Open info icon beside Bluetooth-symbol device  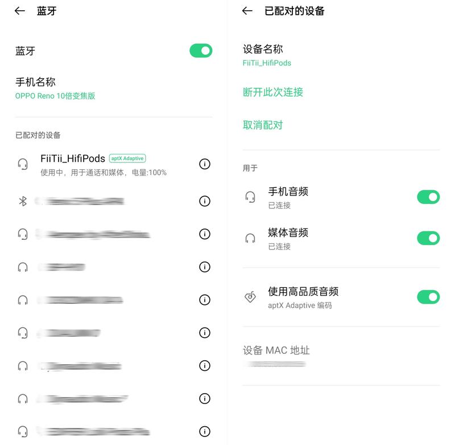pos(205,201)
